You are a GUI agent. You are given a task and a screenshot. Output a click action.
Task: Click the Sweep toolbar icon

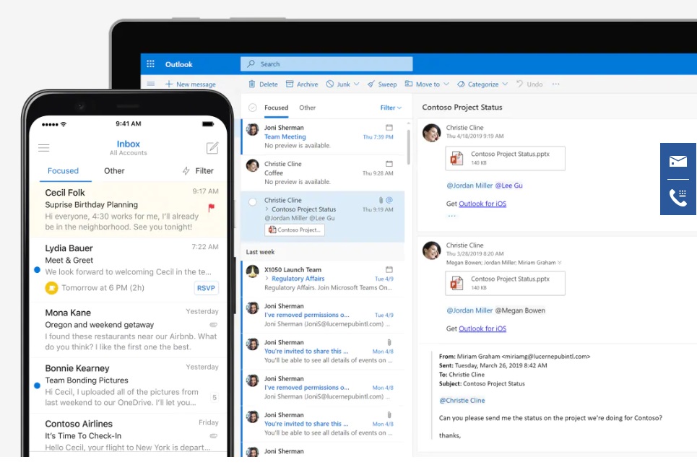click(371, 84)
